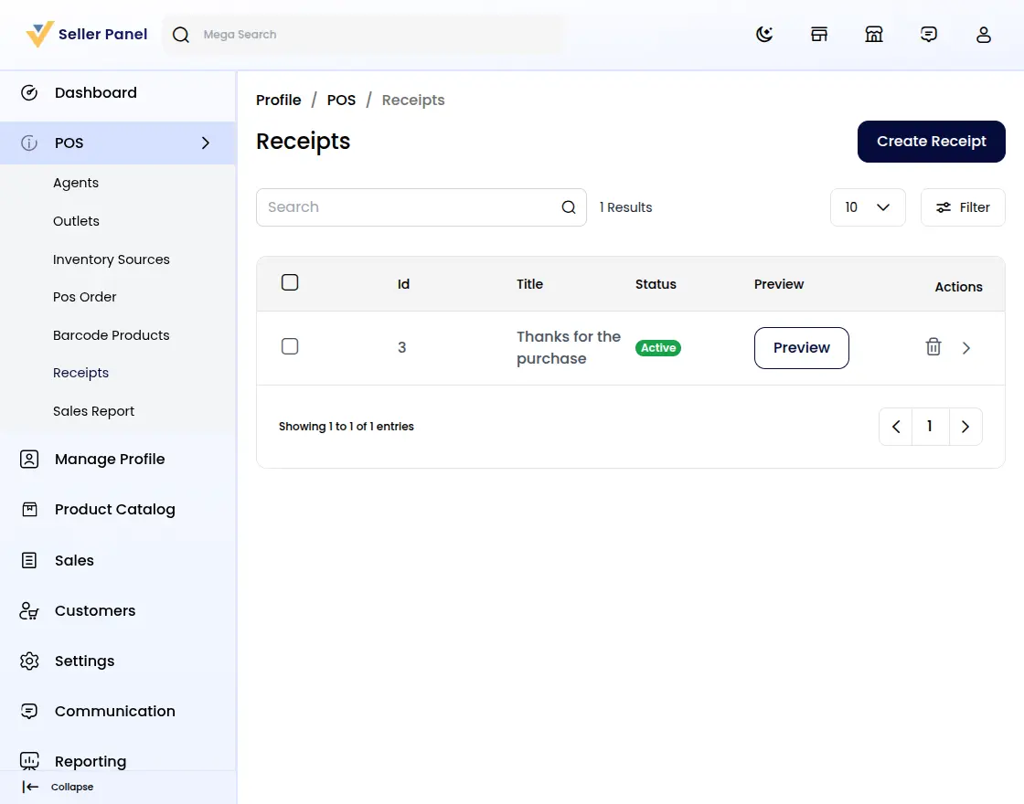Screen dimensions: 1024x804
Task: Open the user account icon
Action: (984, 34)
